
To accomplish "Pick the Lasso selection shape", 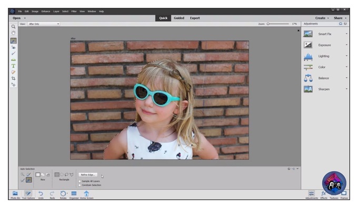I will (66, 175).
